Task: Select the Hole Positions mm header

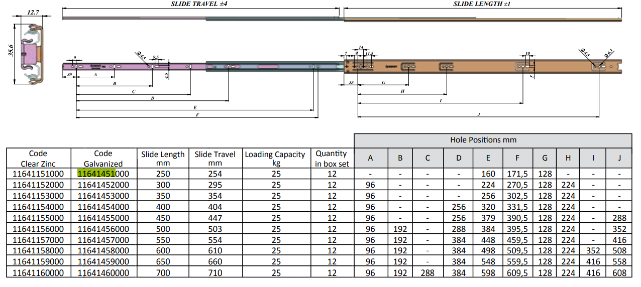Action: [x=493, y=140]
